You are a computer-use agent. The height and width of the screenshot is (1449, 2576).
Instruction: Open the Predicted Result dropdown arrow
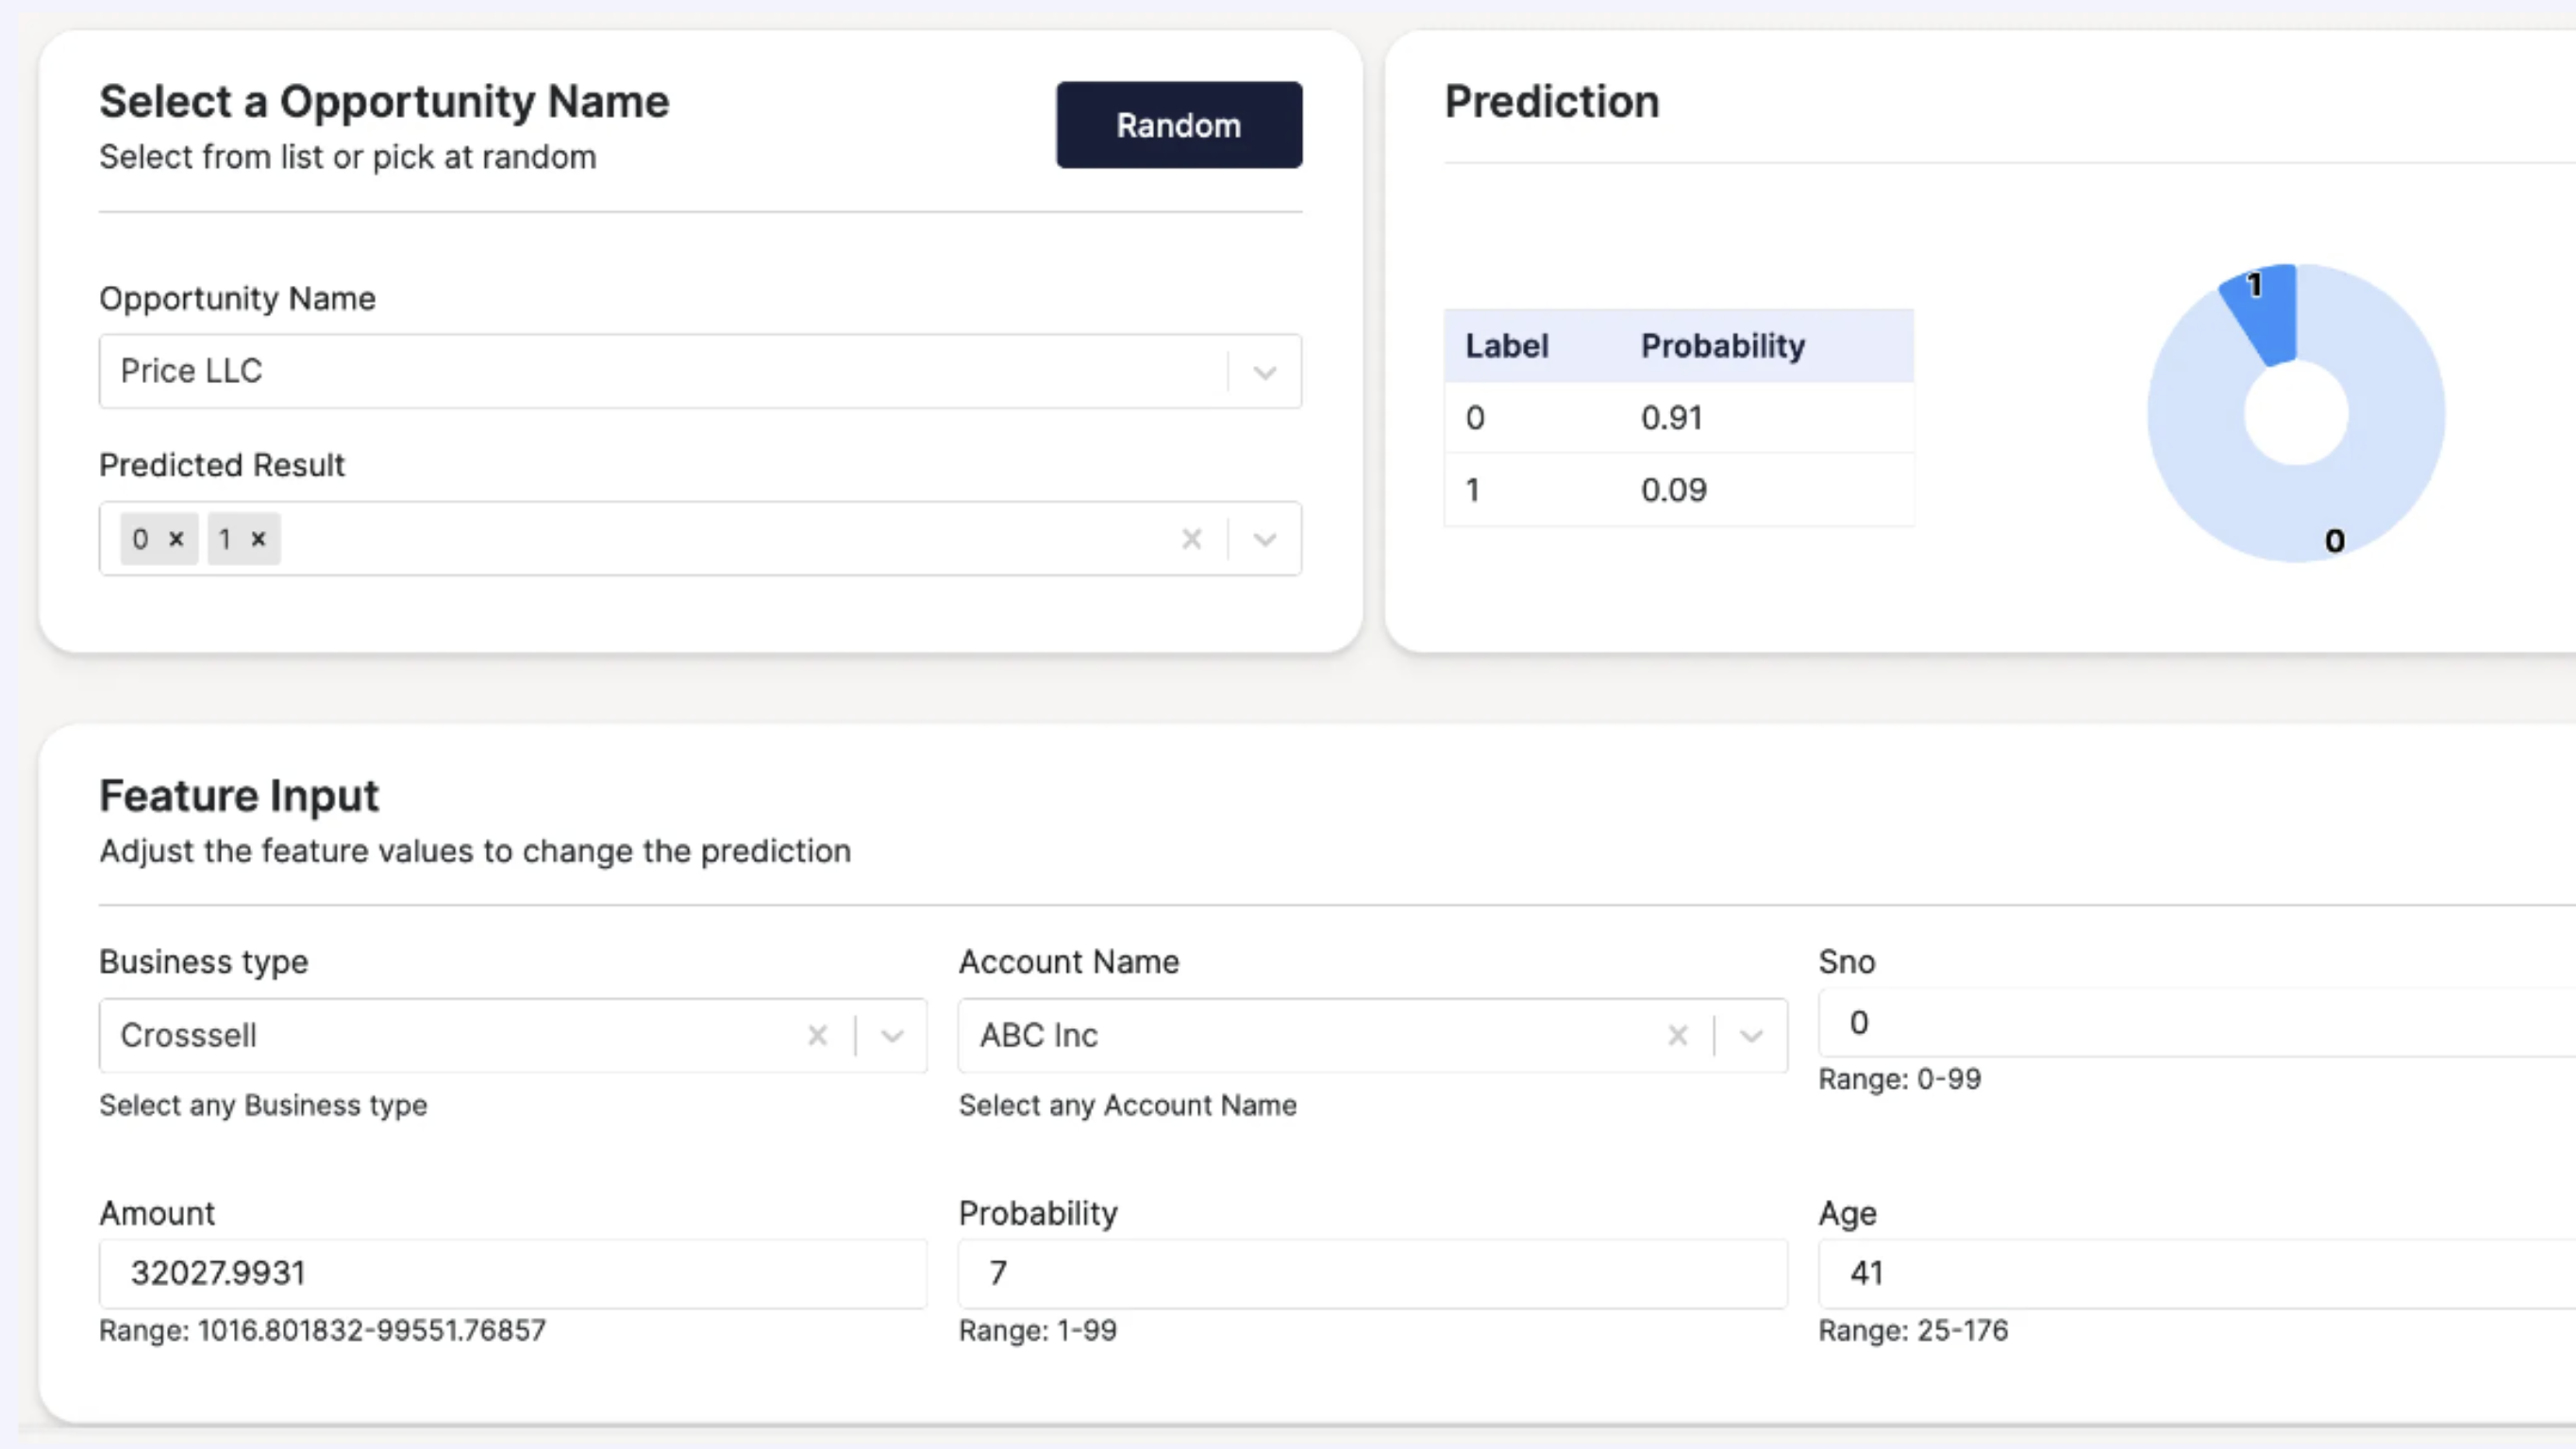click(x=1265, y=539)
